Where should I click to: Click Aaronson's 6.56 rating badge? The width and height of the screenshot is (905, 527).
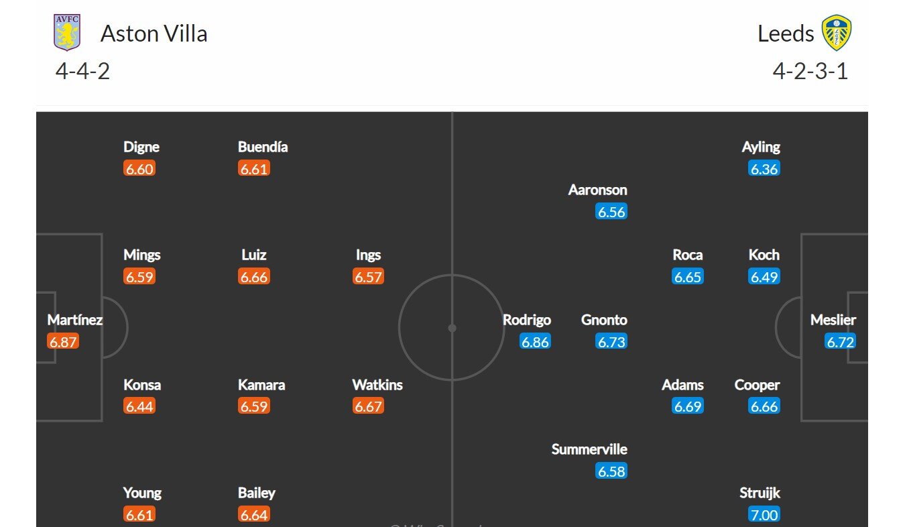(x=611, y=211)
